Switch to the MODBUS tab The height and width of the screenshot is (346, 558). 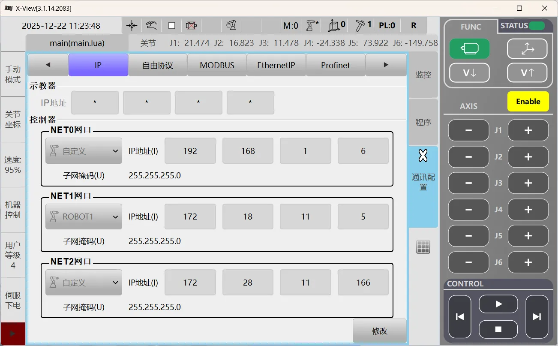click(x=217, y=65)
